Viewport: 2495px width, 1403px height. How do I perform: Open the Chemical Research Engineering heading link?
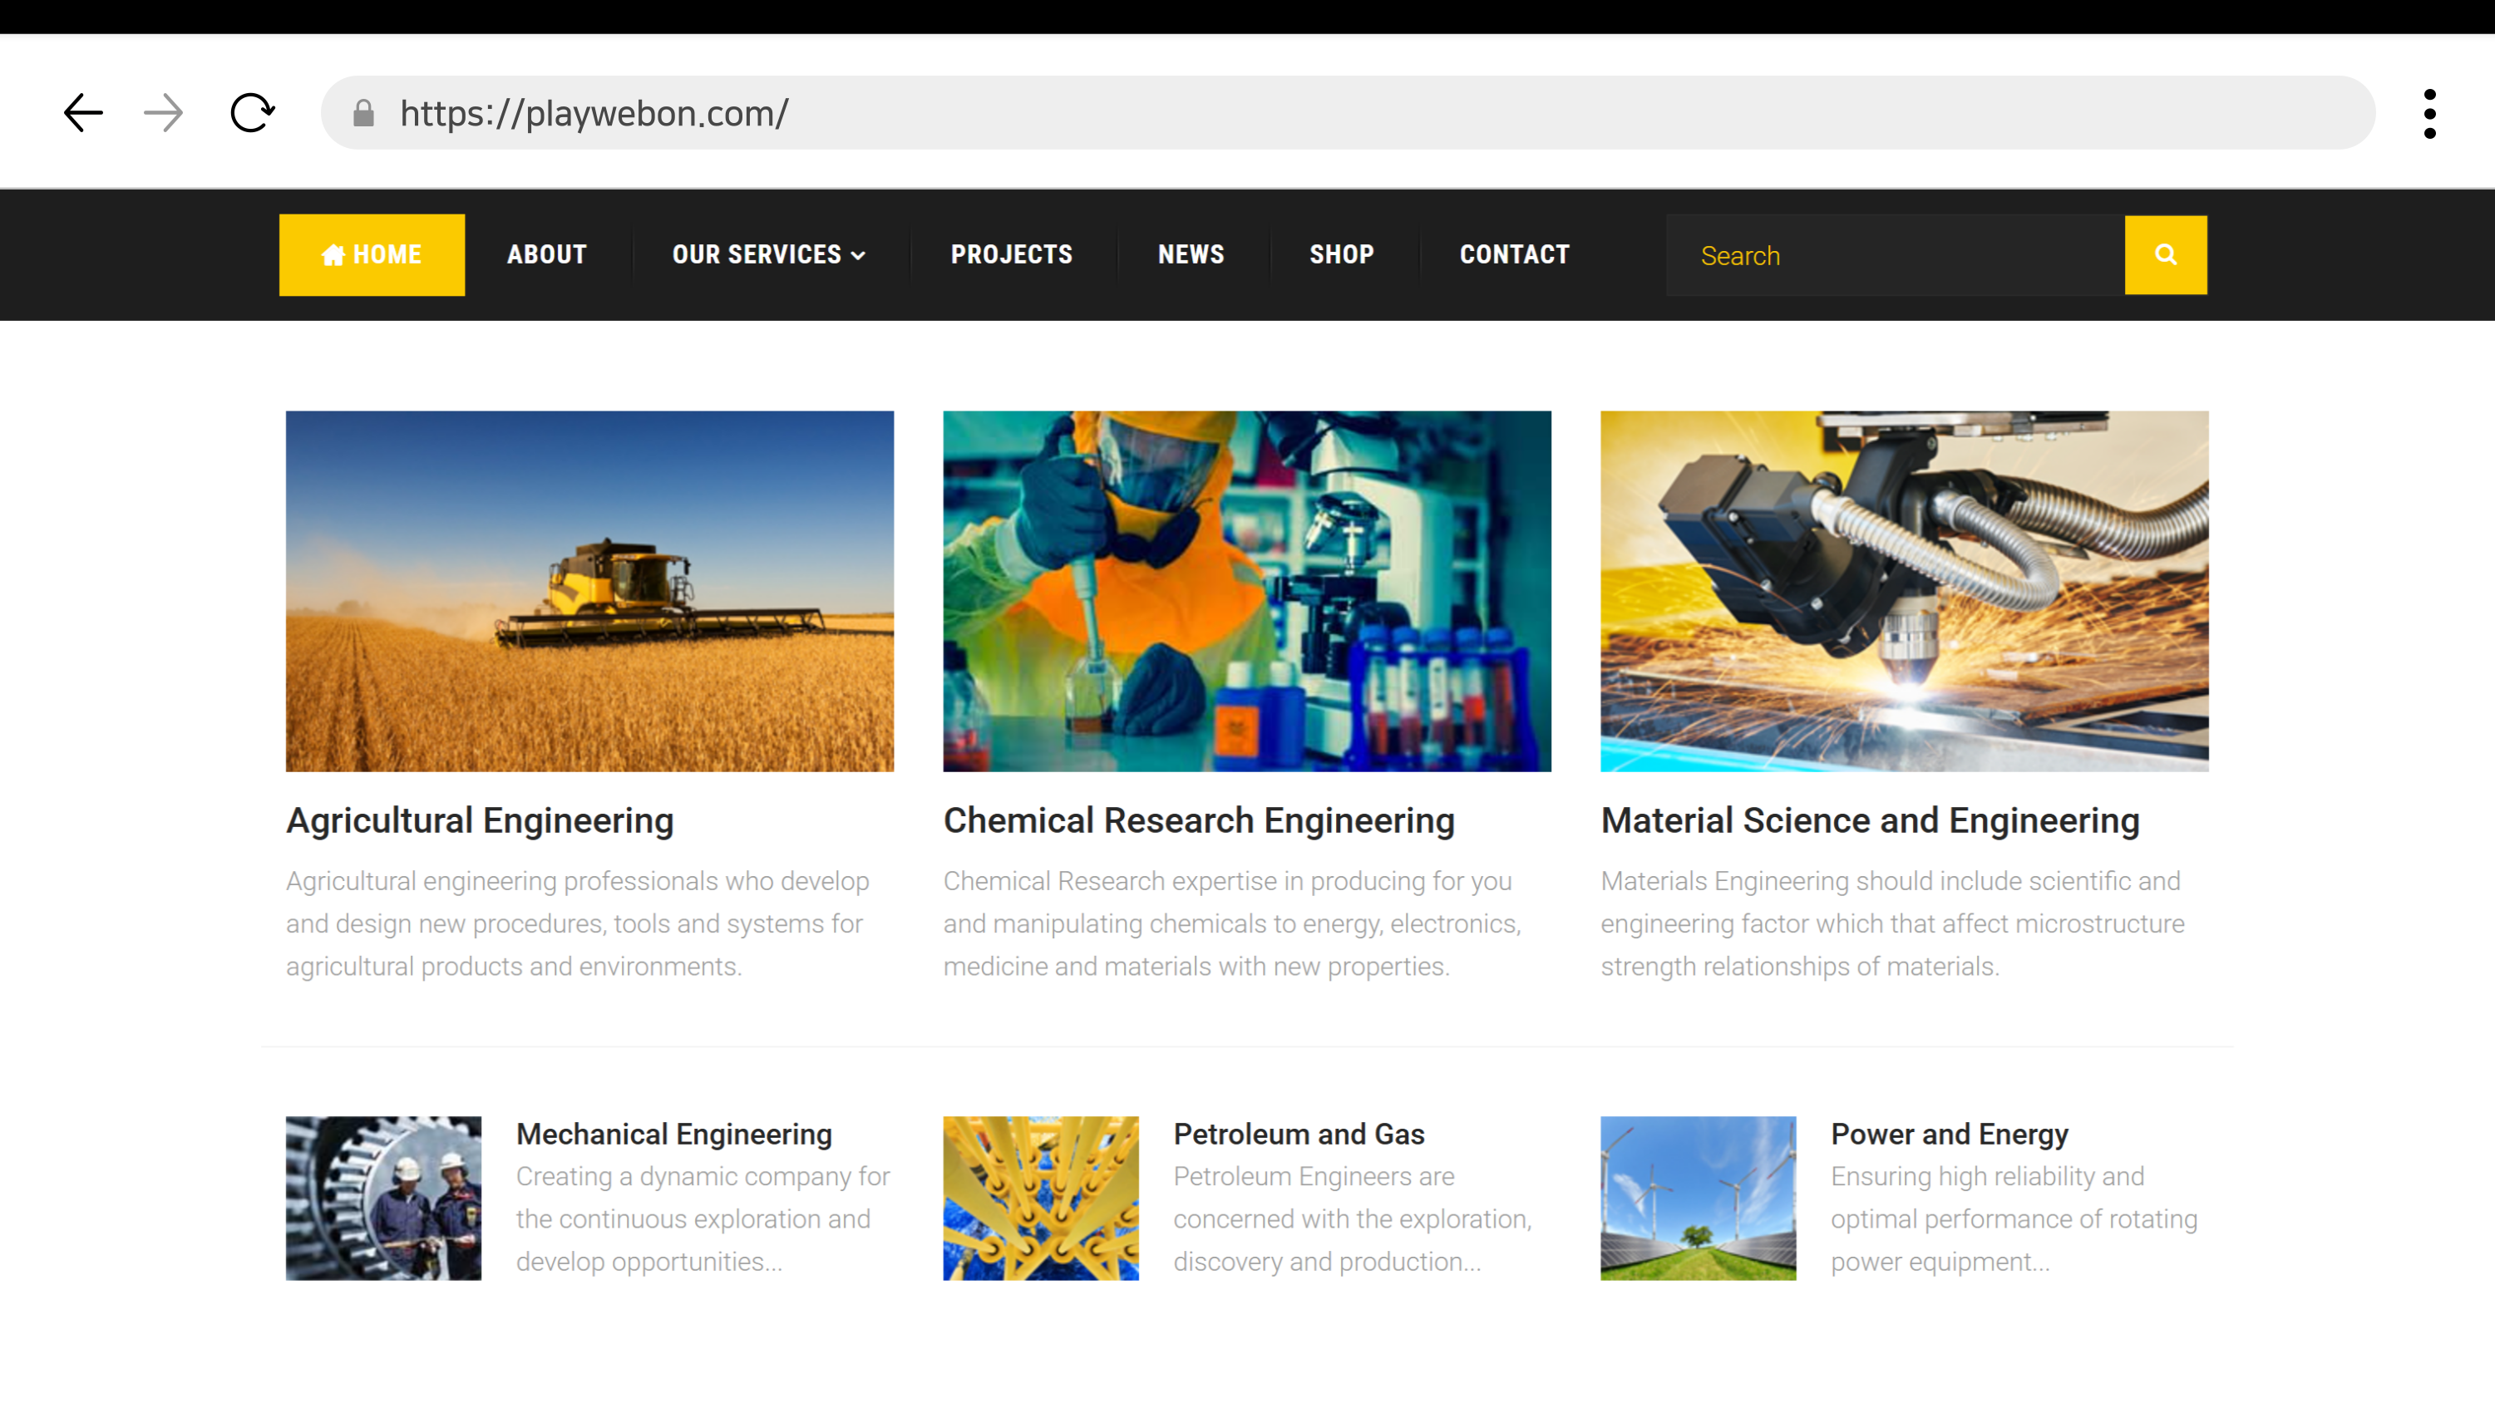click(x=1199, y=820)
